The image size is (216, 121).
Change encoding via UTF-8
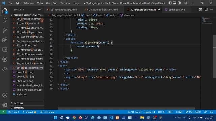tap(161, 112)
